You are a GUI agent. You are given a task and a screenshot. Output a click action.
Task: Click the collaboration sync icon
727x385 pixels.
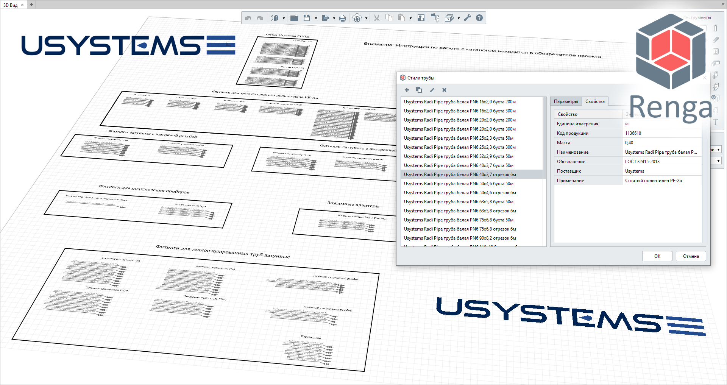point(357,18)
